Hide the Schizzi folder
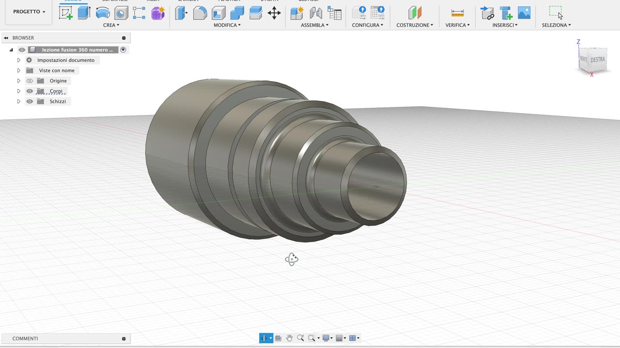This screenshot has width=620, height=348. (30, 101)
